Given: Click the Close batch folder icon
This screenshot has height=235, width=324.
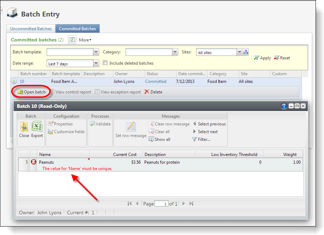Looking at the screenshot, I should [24, 127].
